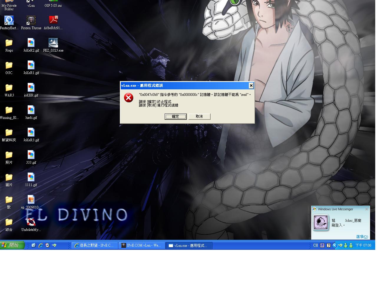
Task: Click the green-winged system tray icon
Action: 340,245
